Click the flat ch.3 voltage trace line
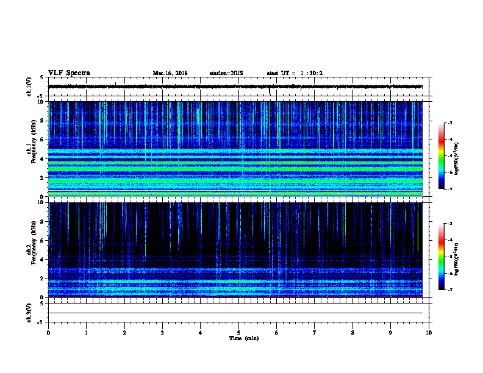 pyautogui.click(x=235, y=313)
